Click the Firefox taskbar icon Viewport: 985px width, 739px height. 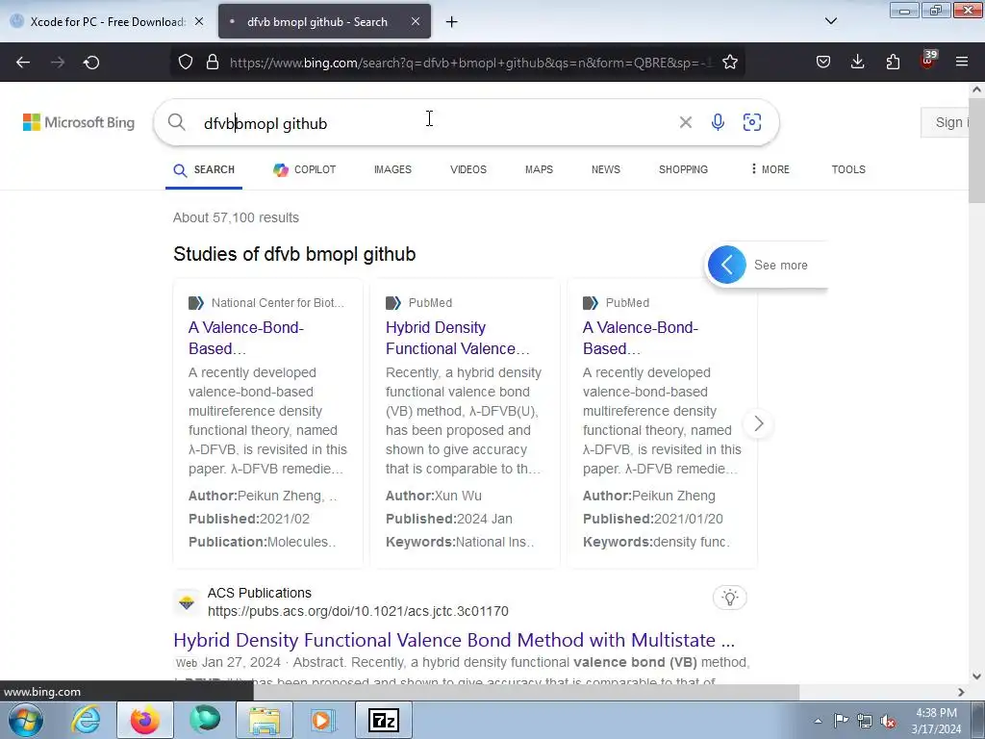coord(144,720)
